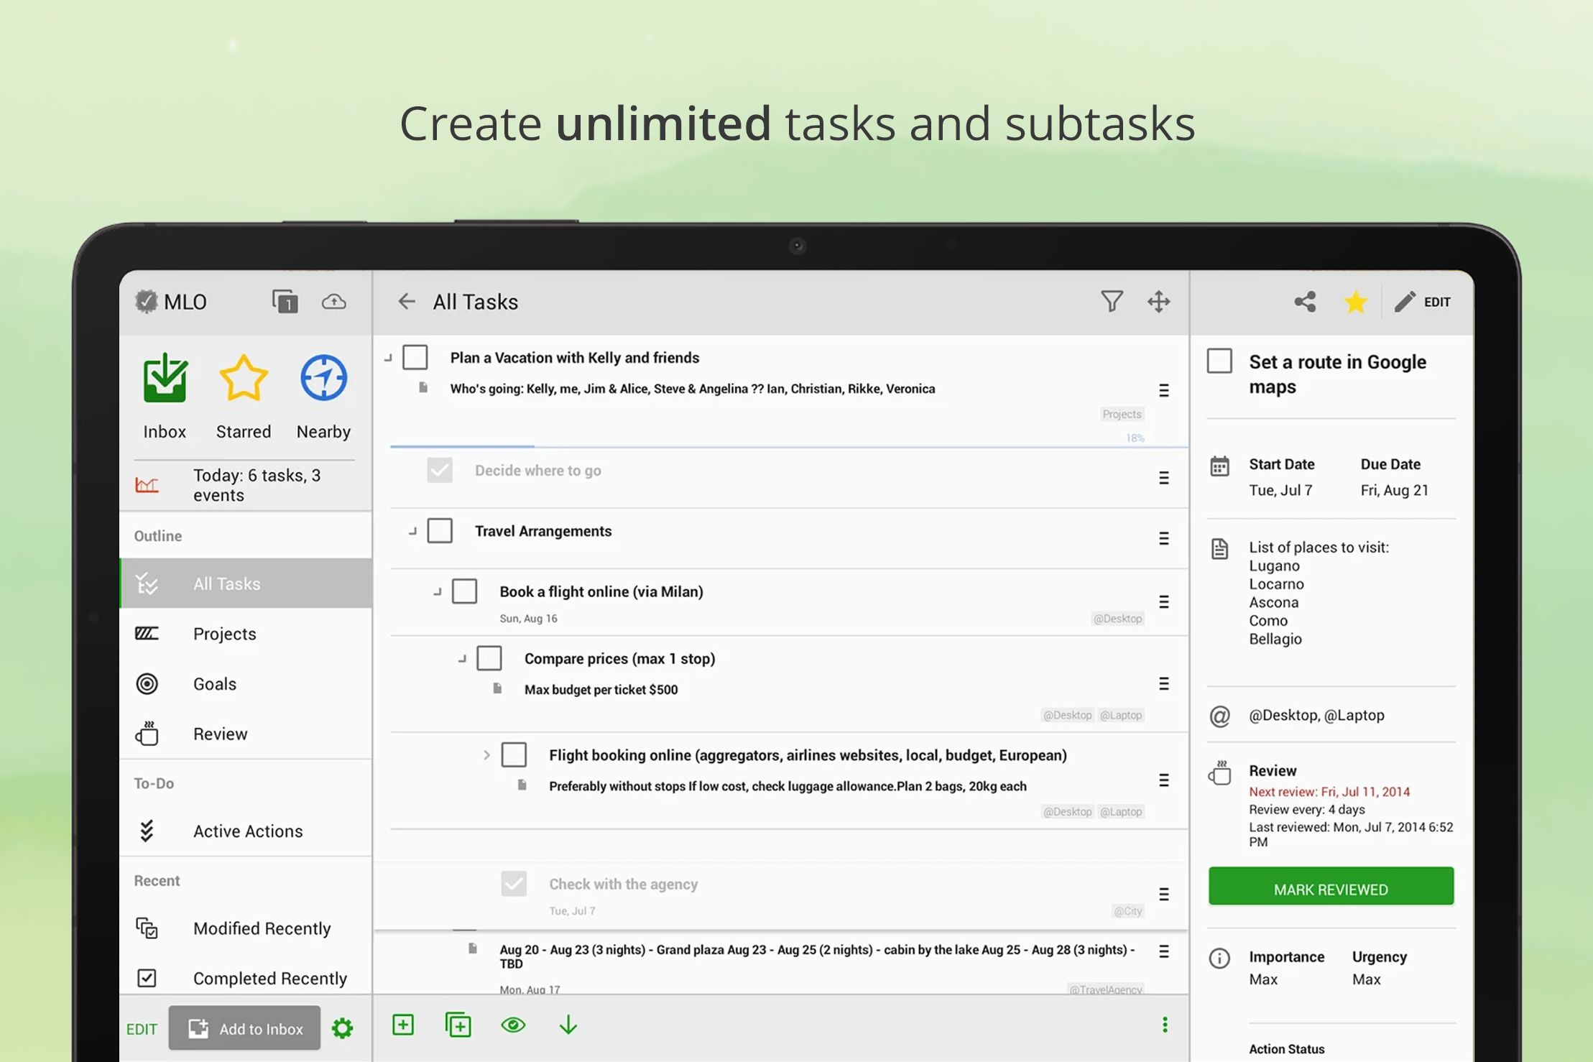Select Active Actions in To-Do section

(247, 831)
